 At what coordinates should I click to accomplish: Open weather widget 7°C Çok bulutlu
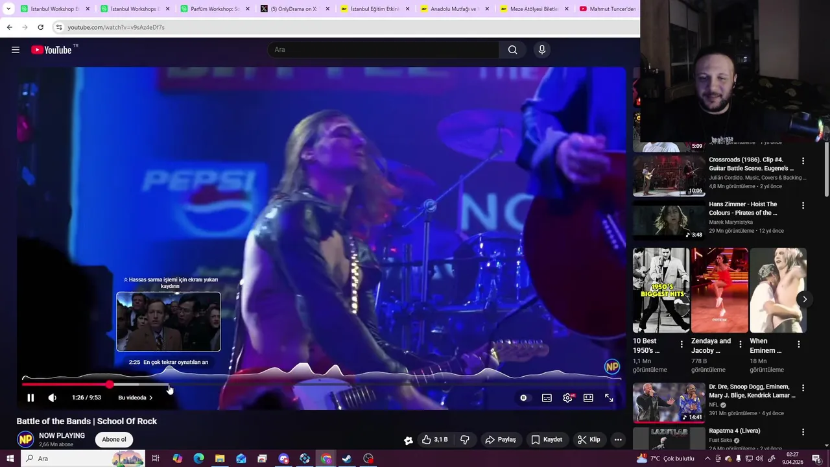pos(665,459)
